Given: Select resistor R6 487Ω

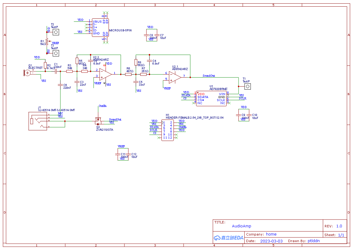Looking at the screenshot, I should coord(128,74).
